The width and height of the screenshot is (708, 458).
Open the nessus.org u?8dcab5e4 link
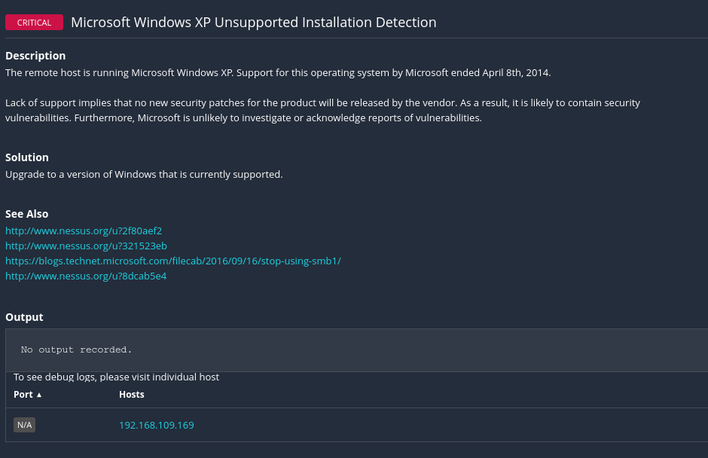(x=86, y=276)
